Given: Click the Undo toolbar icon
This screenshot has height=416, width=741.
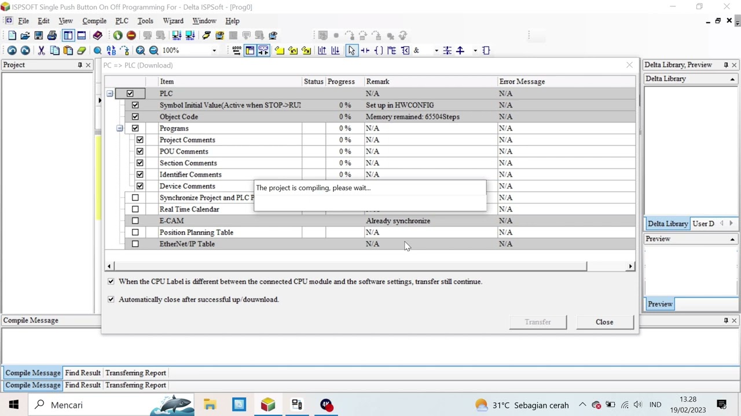Looking at the screenshot, I should 12,51.
